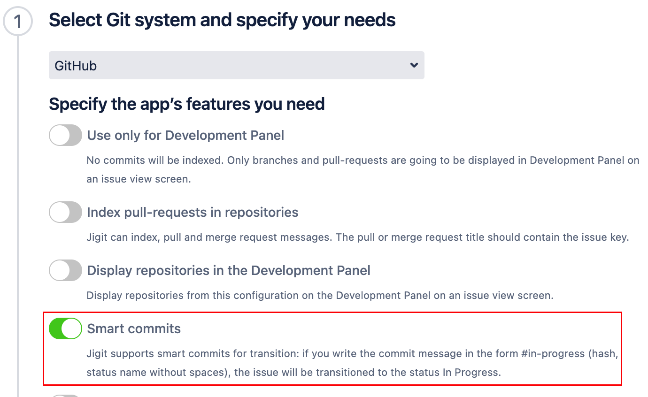Toggle the Use only for Development Panel switch
Screen dimensions: 648x397
point(65,136)
